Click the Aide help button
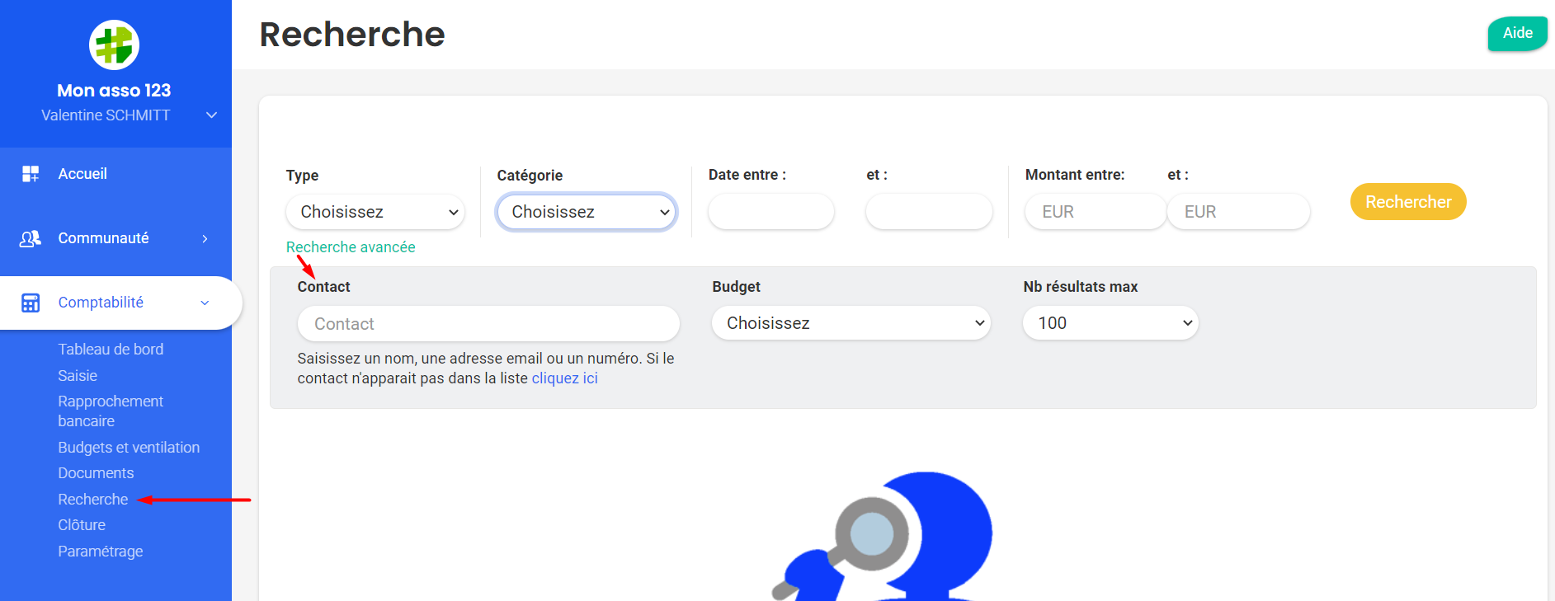 1517,34
